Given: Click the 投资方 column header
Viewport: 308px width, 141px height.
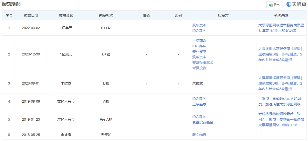Looking at the screenshot, I should (x=223, y=15).
